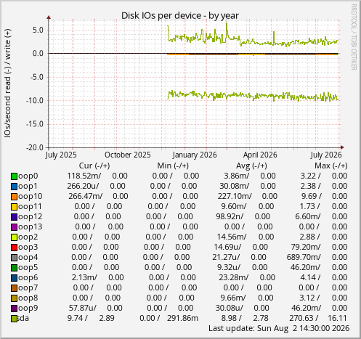
Task: Click the loop5 dark green legend swatch
Action: click(x=14, y=268)
